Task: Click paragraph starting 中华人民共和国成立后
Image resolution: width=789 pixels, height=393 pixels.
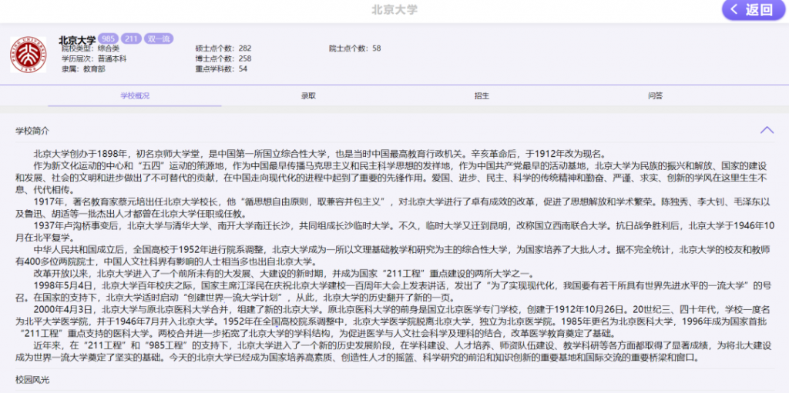Action: pyautogui.click(x=394, y=255)
